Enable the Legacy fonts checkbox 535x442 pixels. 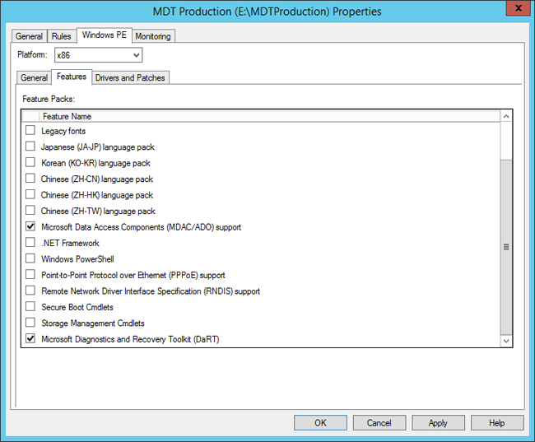click(x=30, y=131)
